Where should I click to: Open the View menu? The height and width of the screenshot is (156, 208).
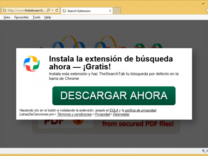(x=7, y=17)
